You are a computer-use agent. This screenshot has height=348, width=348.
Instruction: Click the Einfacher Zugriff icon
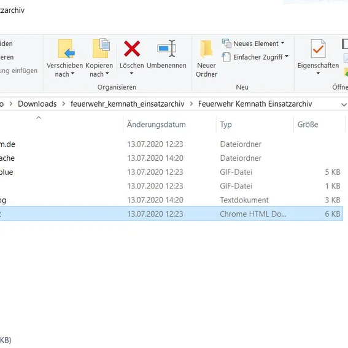[x=226, y=57]
